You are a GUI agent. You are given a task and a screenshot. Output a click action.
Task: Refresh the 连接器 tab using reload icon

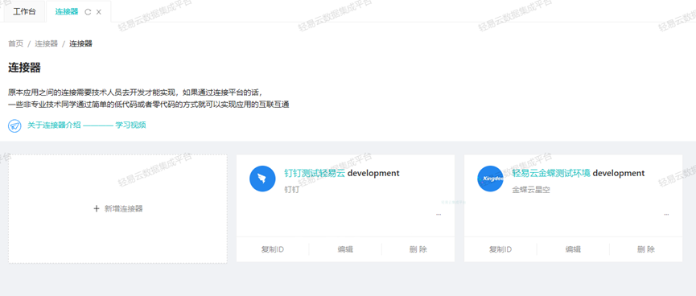(x=88, y=12)
